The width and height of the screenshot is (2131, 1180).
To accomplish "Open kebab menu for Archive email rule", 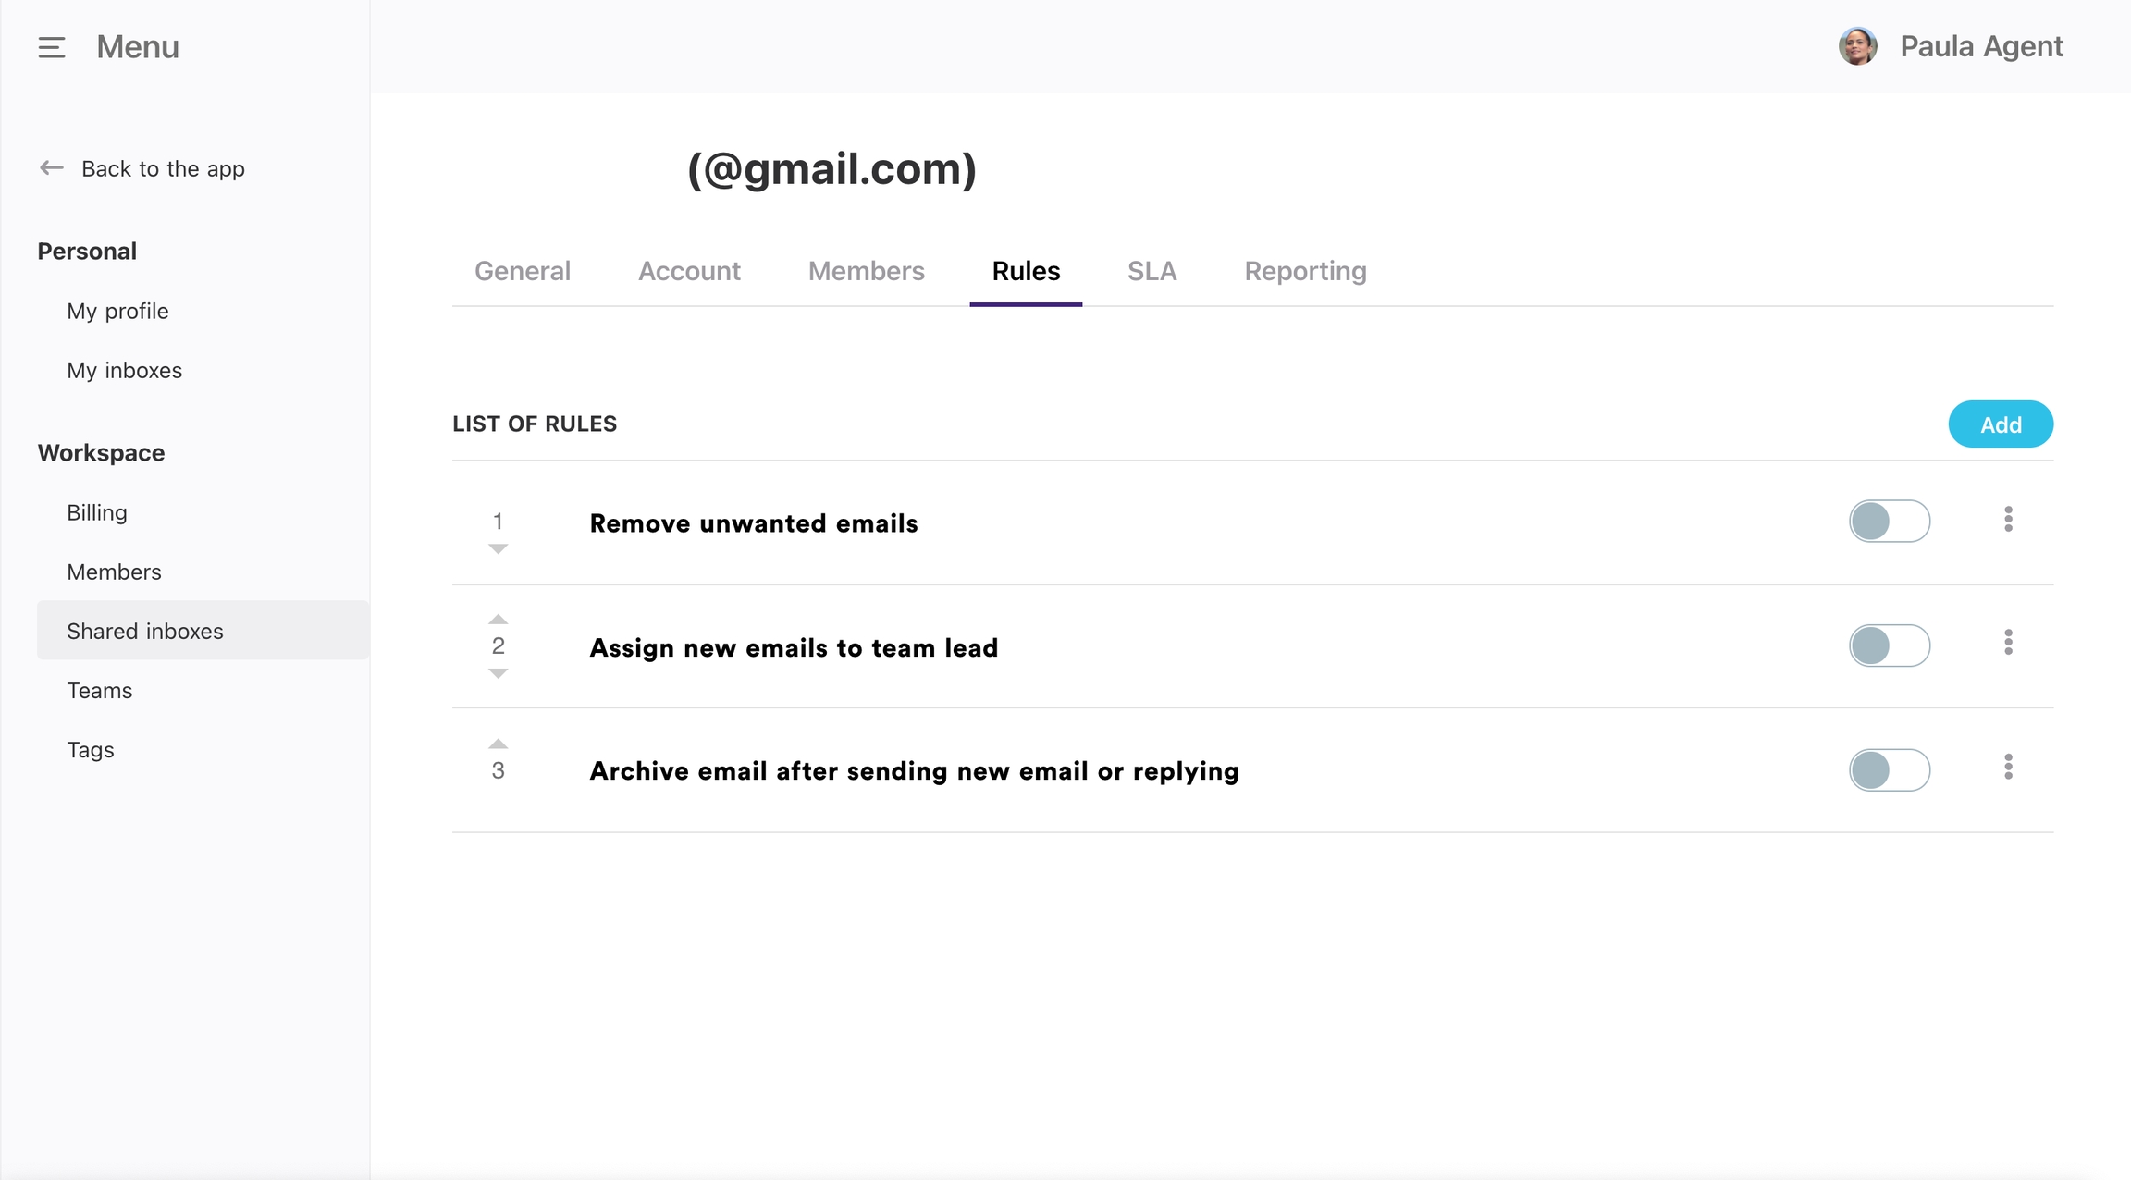I will click(x=2008, y=767).
